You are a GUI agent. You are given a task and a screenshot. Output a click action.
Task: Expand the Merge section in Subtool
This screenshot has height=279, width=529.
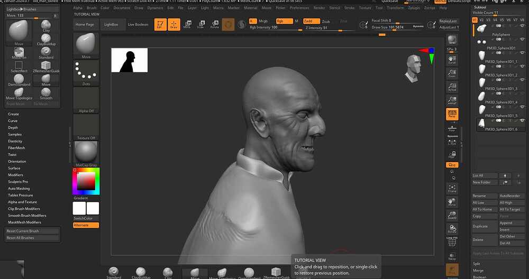coord(478,271)
